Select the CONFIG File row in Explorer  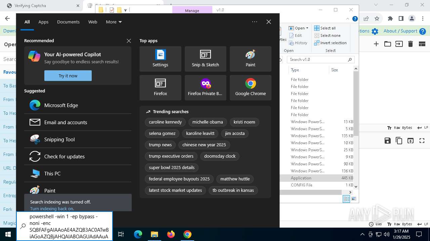[317, 185]
